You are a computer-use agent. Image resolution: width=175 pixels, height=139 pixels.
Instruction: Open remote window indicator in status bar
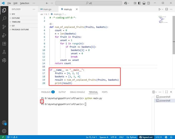(x=3, y=137)
